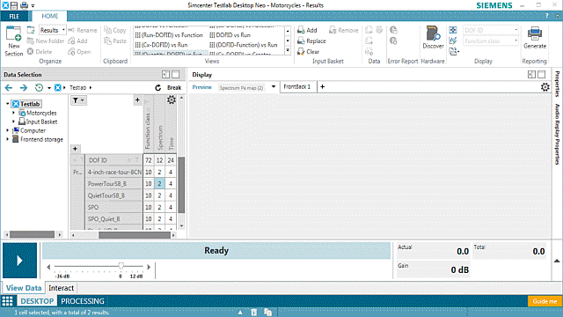Screen dimensions: 563x317
Task: Click the Display panel settings gear
Action: [x=545, y=87]
